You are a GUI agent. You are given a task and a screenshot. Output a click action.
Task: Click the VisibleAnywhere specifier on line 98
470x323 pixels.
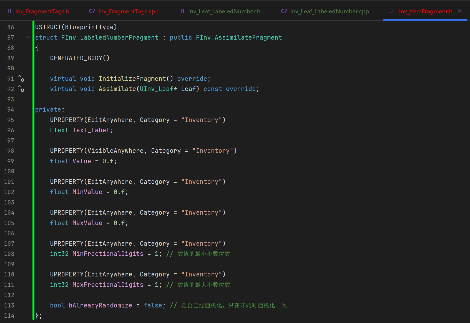click(x=115, y=151)
